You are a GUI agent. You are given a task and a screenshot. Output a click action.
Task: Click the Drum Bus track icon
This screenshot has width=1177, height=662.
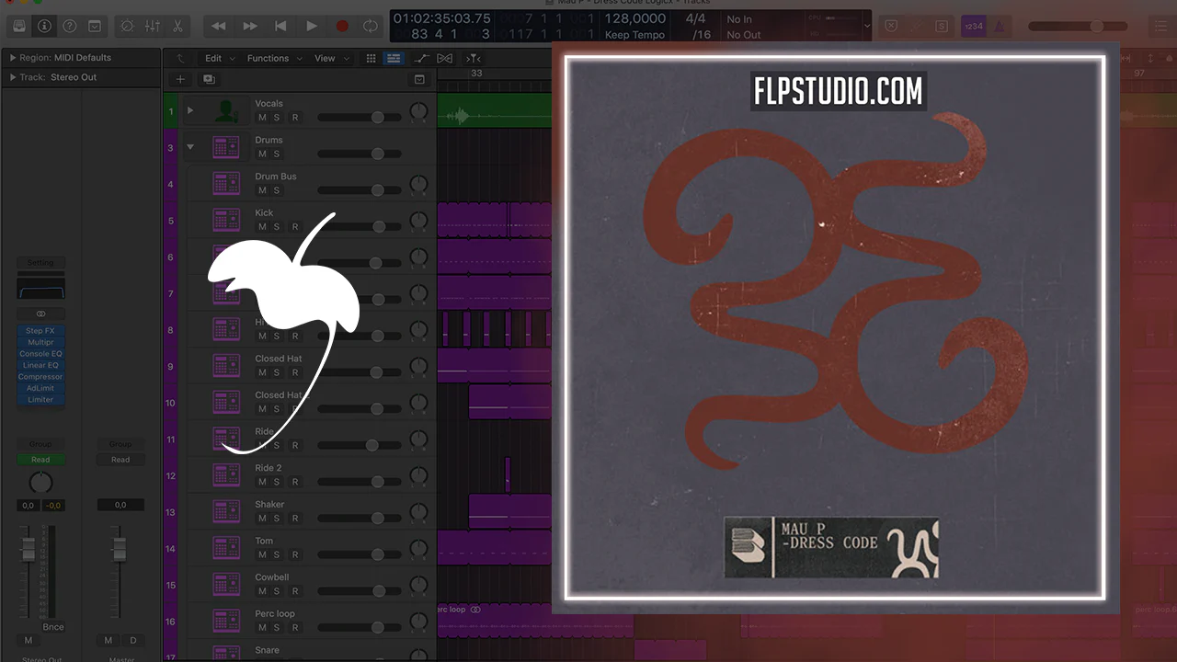[x=226, y=183]
